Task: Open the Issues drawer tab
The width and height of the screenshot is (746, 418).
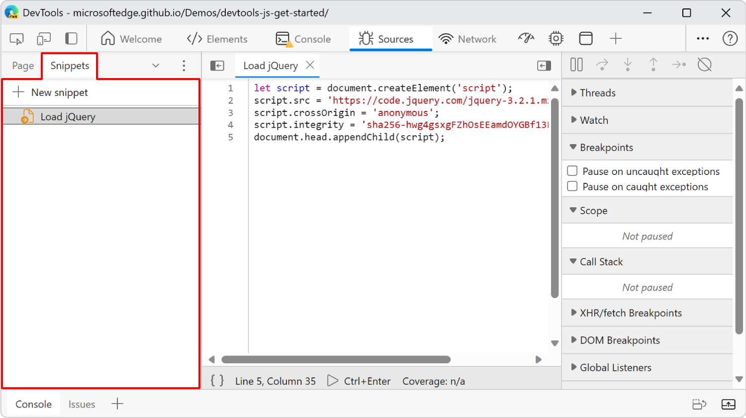Action: [x=82, y=404]
